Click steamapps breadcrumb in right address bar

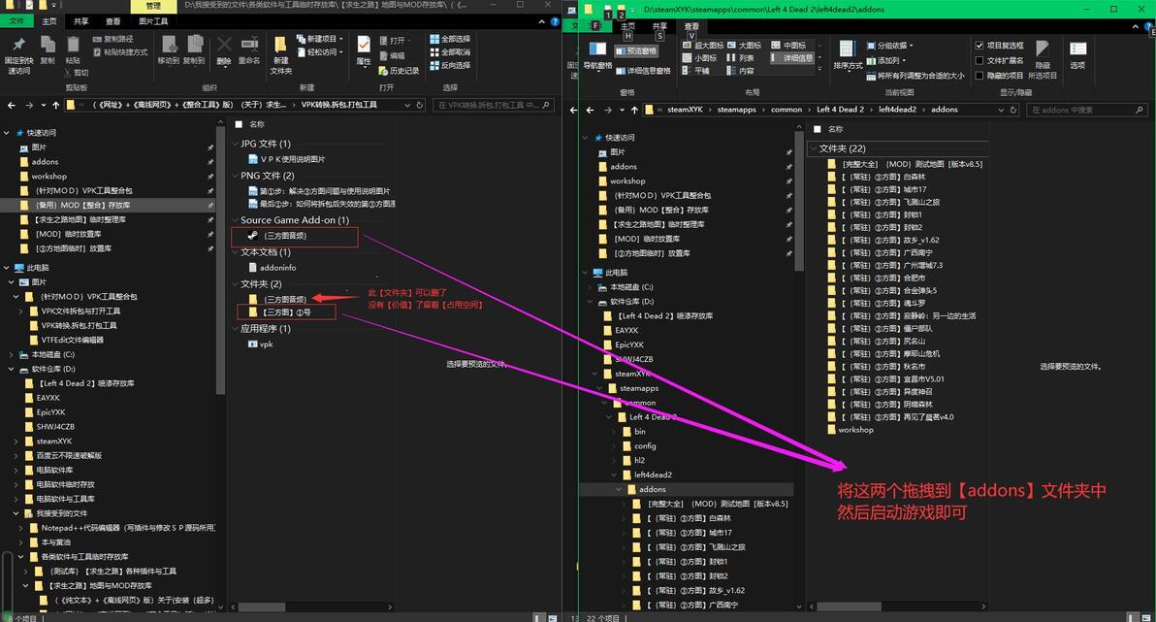point(736,110)
